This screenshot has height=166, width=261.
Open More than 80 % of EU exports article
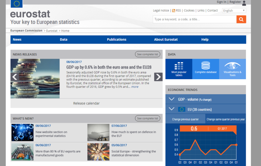click(58, 153)
